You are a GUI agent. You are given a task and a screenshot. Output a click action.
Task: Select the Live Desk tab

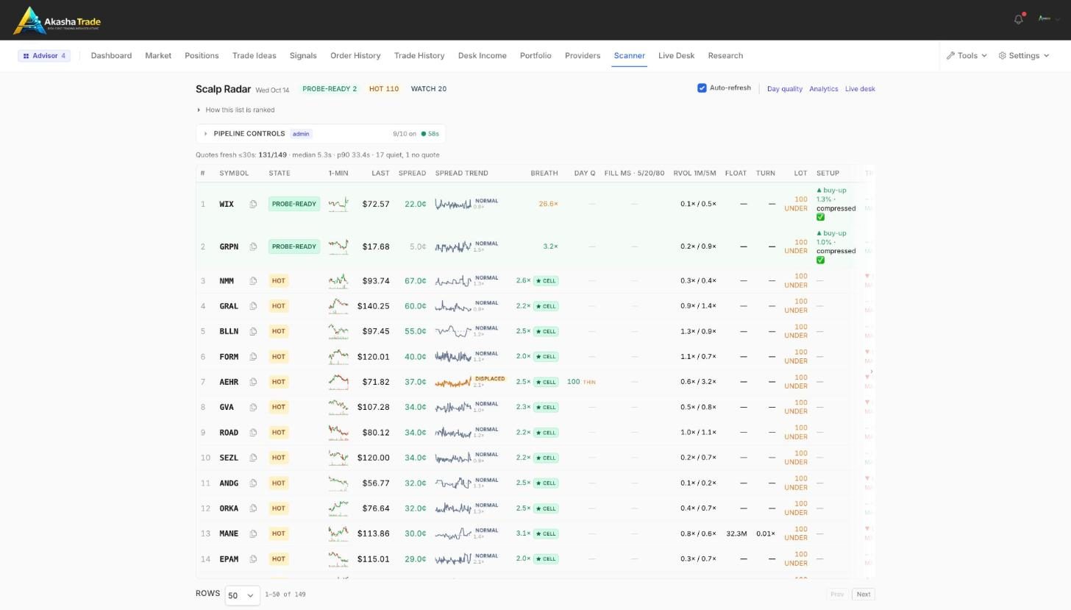(x=676, y=56)
